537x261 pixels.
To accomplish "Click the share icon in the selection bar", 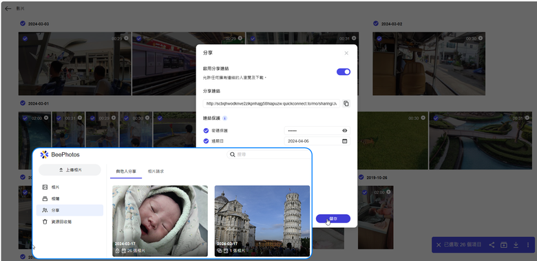I will coord(492,245).
